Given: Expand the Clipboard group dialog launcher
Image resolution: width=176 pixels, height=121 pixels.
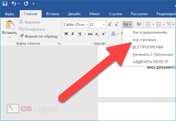Looking at the screenshot, I should [59, 44].
